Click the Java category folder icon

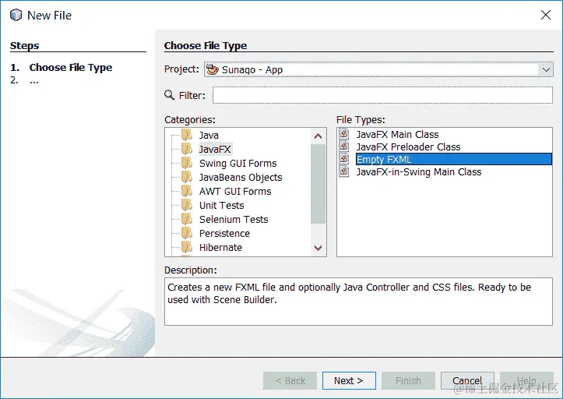pos(187,135)
